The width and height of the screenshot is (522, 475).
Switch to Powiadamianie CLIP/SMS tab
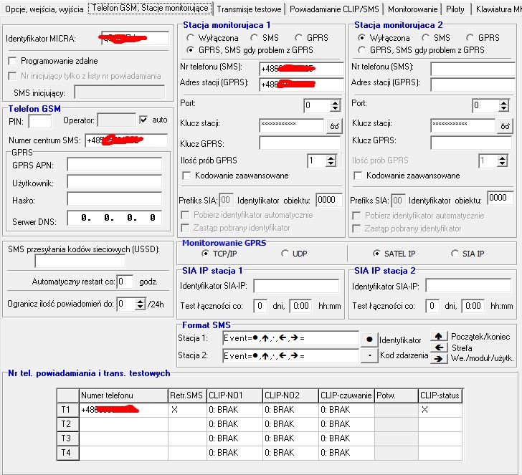[x=334, y=9]
